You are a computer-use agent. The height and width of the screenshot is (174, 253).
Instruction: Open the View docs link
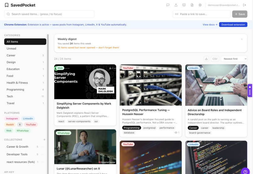point(210,24)
